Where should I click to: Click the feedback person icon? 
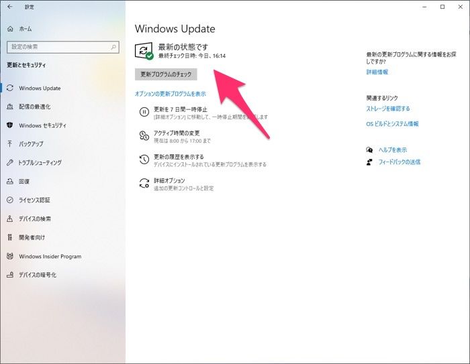click(369, 162)
